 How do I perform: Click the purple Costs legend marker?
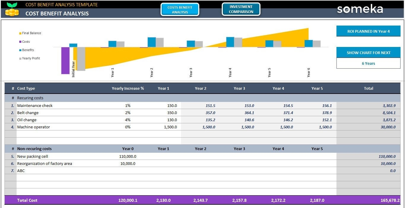coord(20,42)
